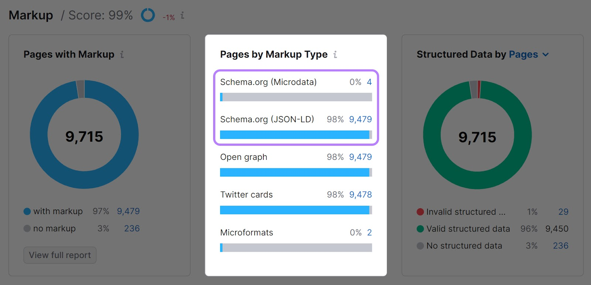The height and width of the screenshot is (285, 591).
Task: Open the 236 no structured data link
Action: click(560, 245)
